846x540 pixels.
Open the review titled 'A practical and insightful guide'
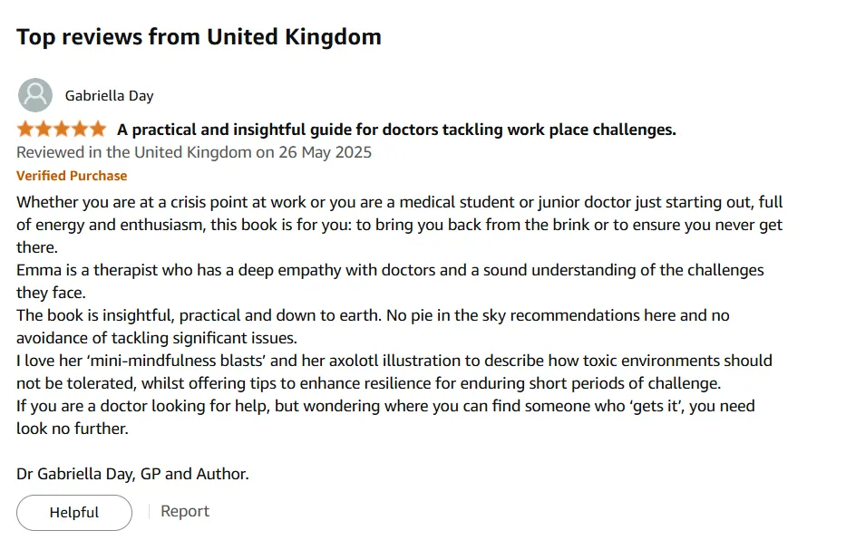pyautogui.click(x=396, y=130)
